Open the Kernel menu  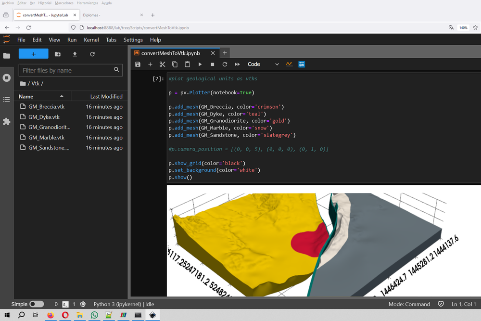91,40
